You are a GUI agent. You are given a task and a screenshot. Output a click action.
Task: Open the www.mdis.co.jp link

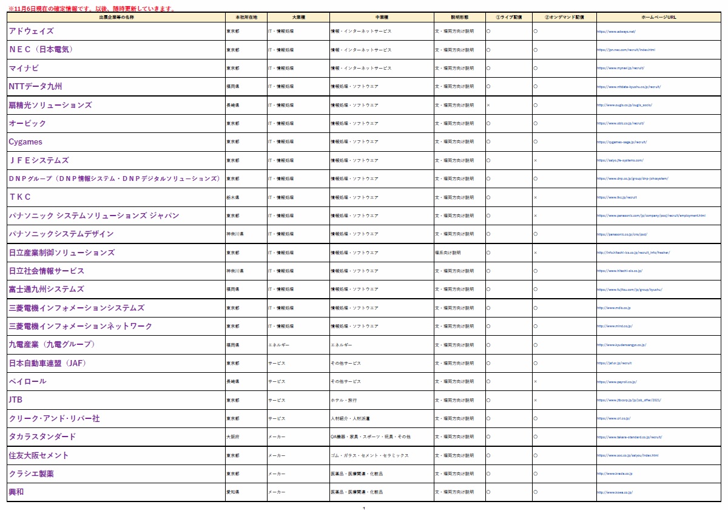tap(614, 308)
